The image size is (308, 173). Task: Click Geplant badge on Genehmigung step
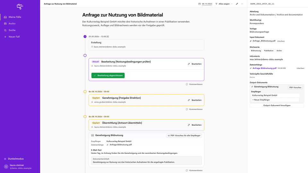point(96,98)
